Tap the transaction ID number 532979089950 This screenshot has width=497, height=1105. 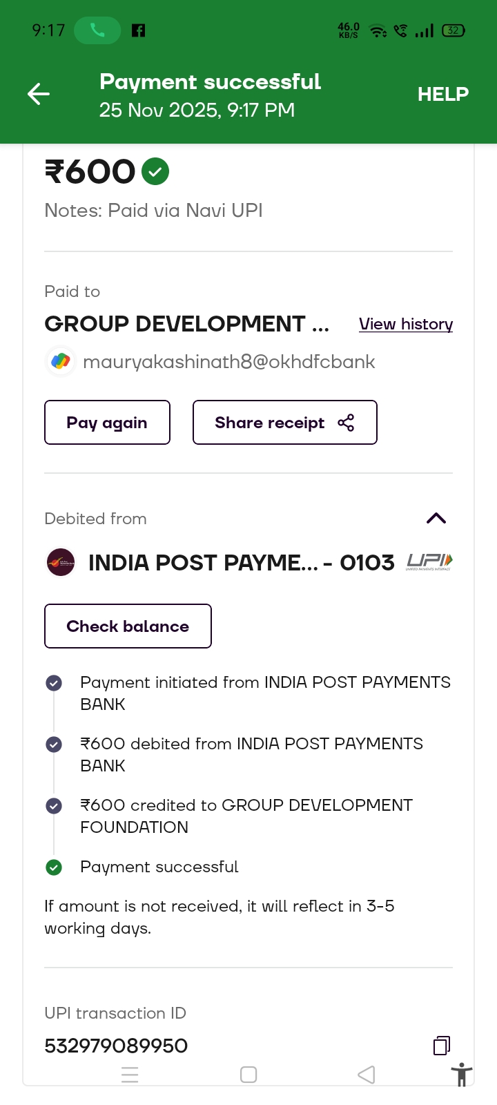(116, 1046)
